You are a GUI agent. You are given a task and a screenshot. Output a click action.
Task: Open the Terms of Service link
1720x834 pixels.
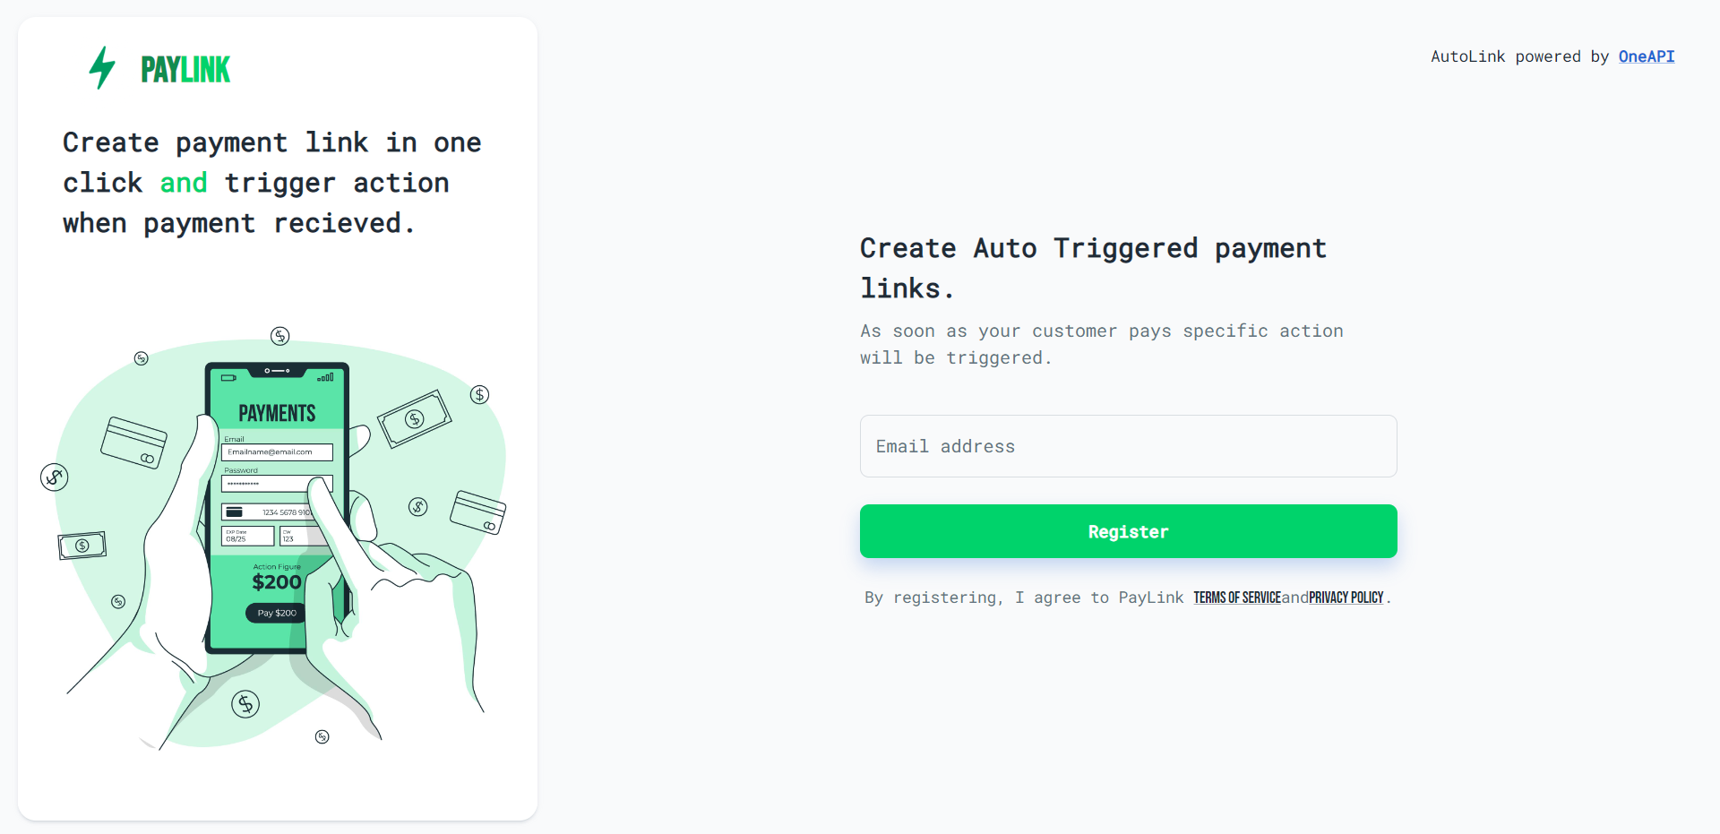pos(1236,598)
